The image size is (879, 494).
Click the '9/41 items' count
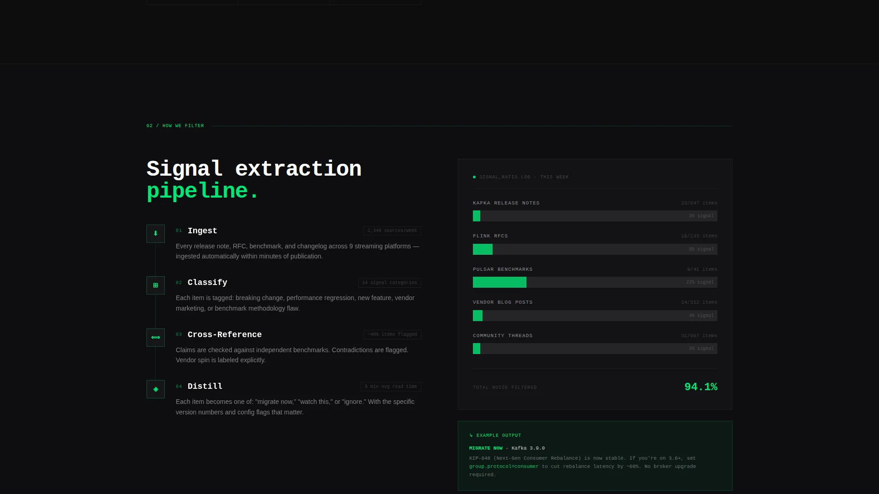tap(702, 269)
